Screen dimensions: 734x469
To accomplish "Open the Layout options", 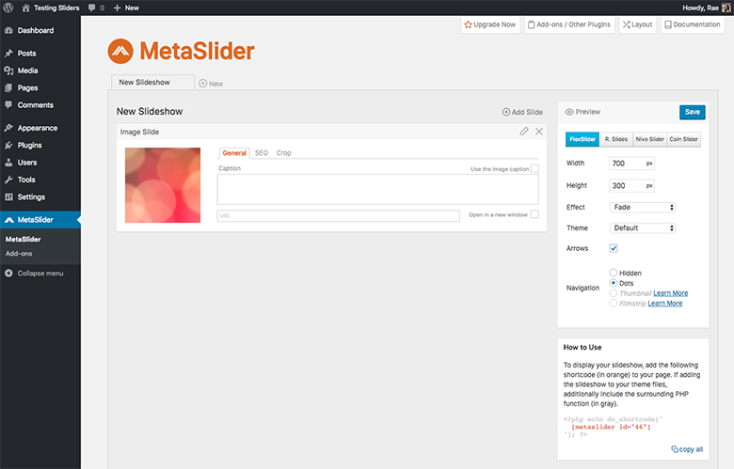I will (x=638, y=24).
